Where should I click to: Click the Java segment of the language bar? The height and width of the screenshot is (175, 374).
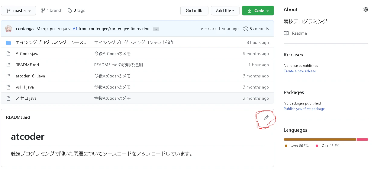320,139
